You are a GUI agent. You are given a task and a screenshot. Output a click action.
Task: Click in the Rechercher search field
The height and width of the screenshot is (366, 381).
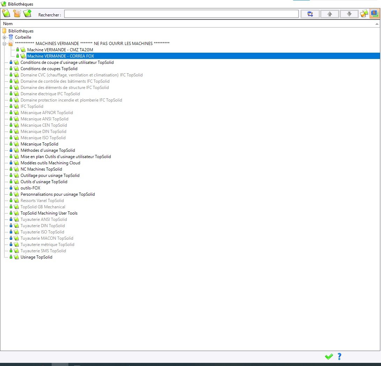point(181,14)
